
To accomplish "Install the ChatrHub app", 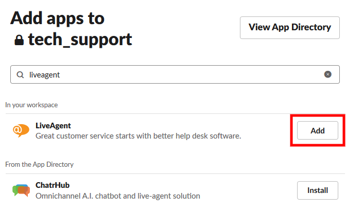I will (x=317, y=190).
